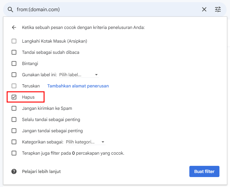Screen dimensions: 230x187
Task: Enable Selalu tandai sebagai penting checkbox
Action: coord(14,119)
